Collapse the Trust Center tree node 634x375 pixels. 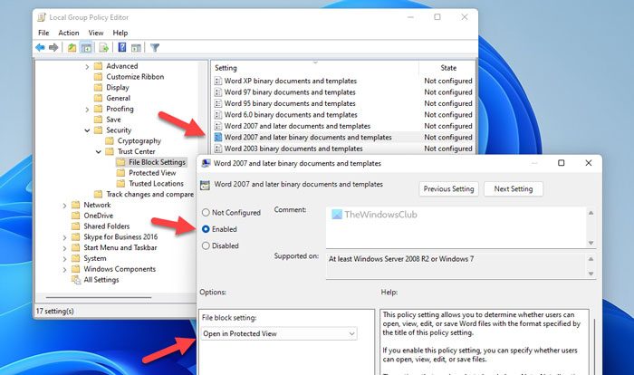click(x=98, y=151)
